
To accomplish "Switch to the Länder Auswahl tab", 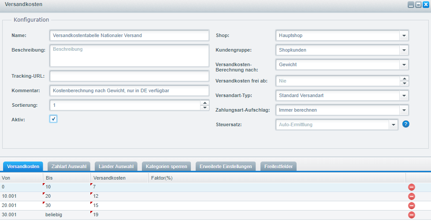I will [116, 166].
